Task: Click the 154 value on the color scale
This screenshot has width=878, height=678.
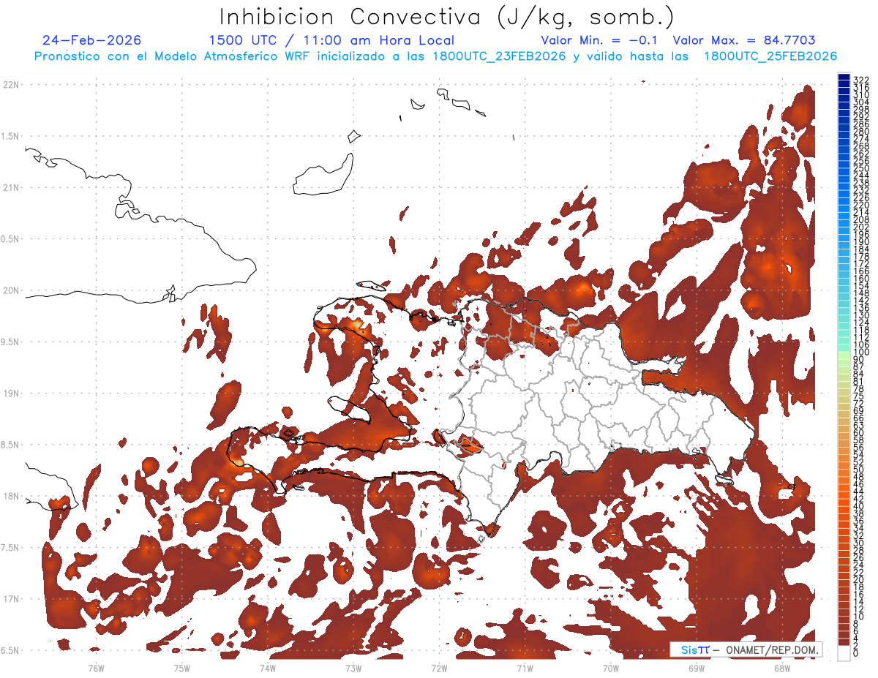Action: [861, 285]
